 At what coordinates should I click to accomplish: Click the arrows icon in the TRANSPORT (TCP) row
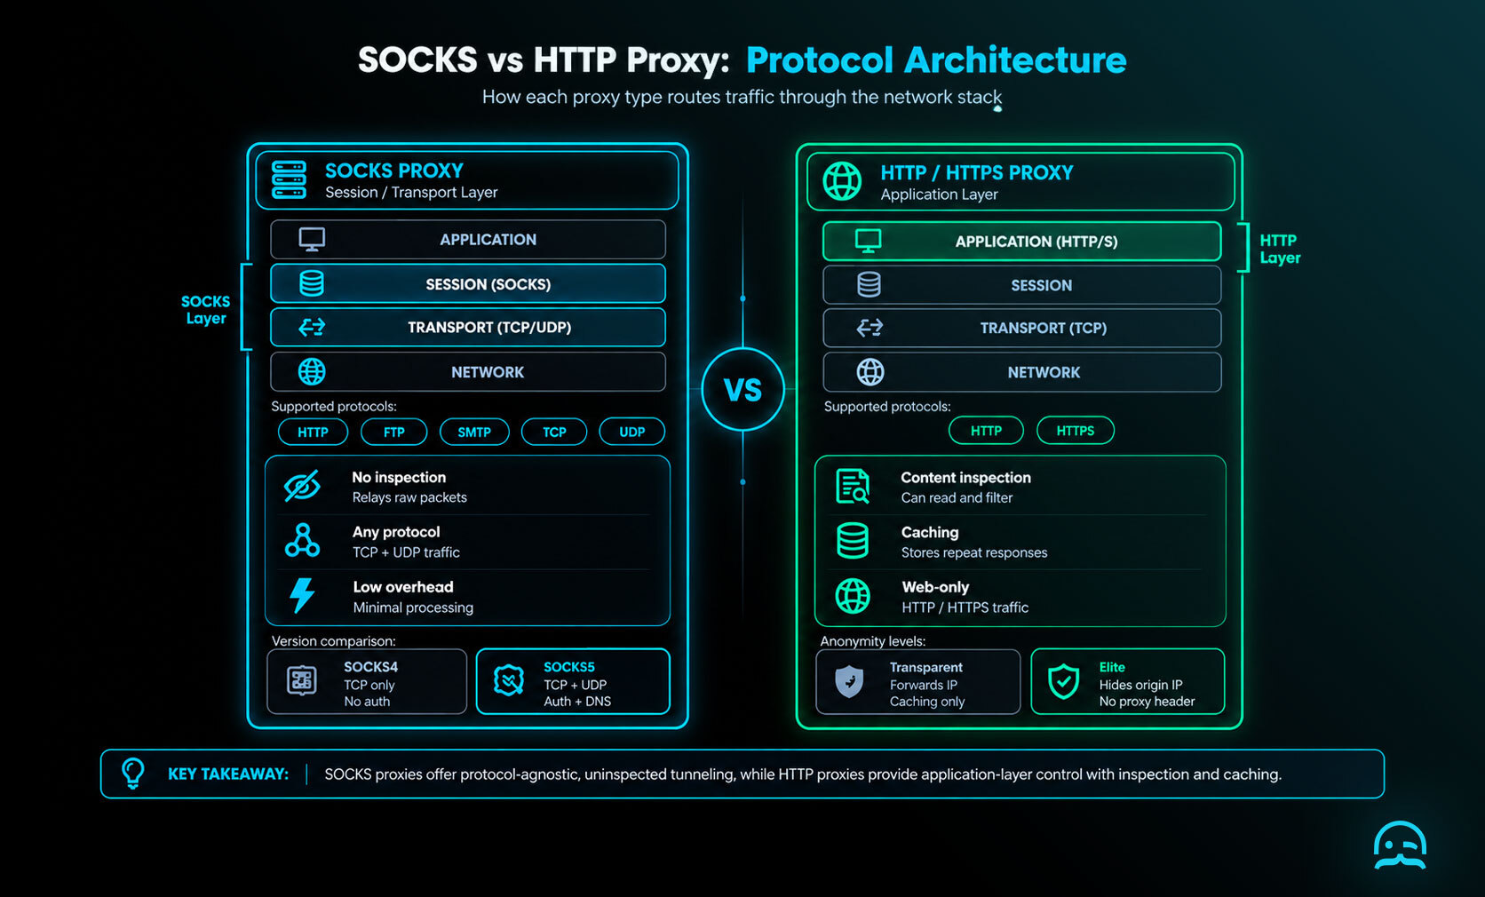[x=870, y=329]
